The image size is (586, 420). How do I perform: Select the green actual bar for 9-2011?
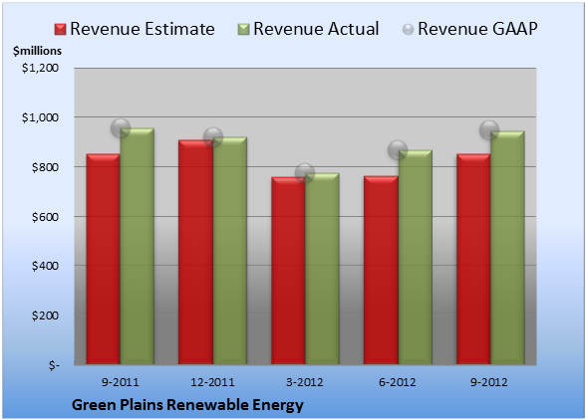coord(138,247)
